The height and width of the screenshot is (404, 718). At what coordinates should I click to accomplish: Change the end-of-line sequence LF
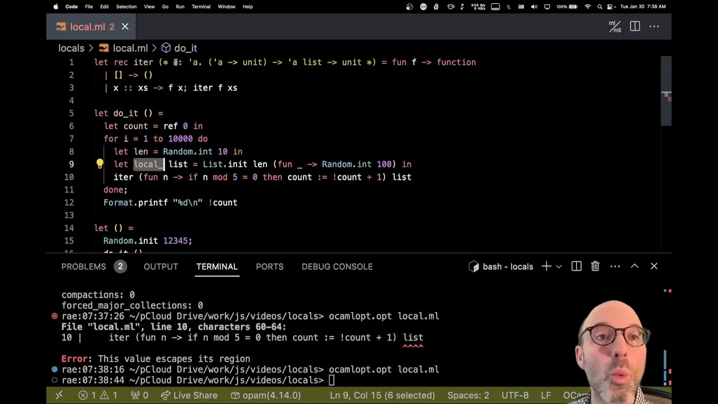point(546,395)
